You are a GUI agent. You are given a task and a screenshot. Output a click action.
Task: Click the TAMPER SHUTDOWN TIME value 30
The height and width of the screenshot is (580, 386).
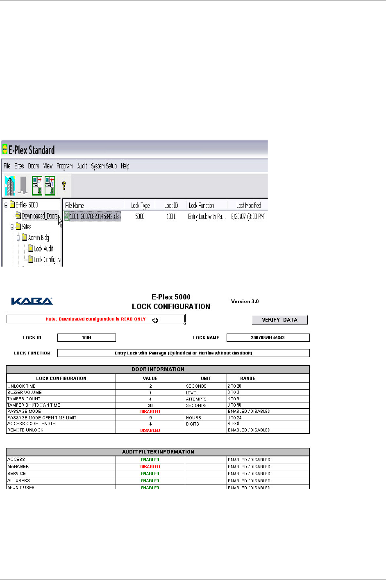coord(150,405)
